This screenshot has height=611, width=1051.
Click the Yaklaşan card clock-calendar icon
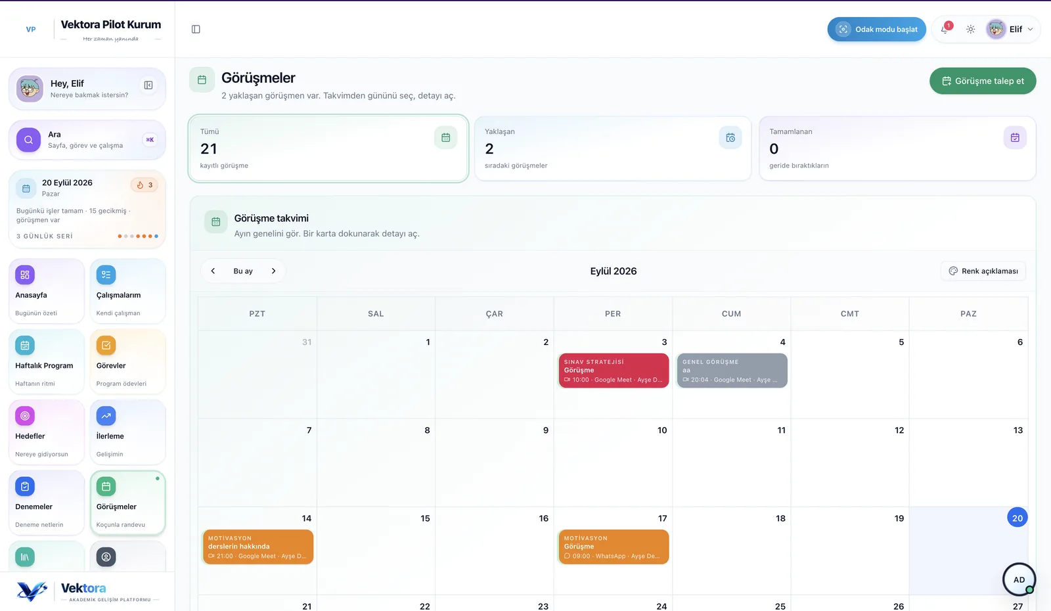730,137
